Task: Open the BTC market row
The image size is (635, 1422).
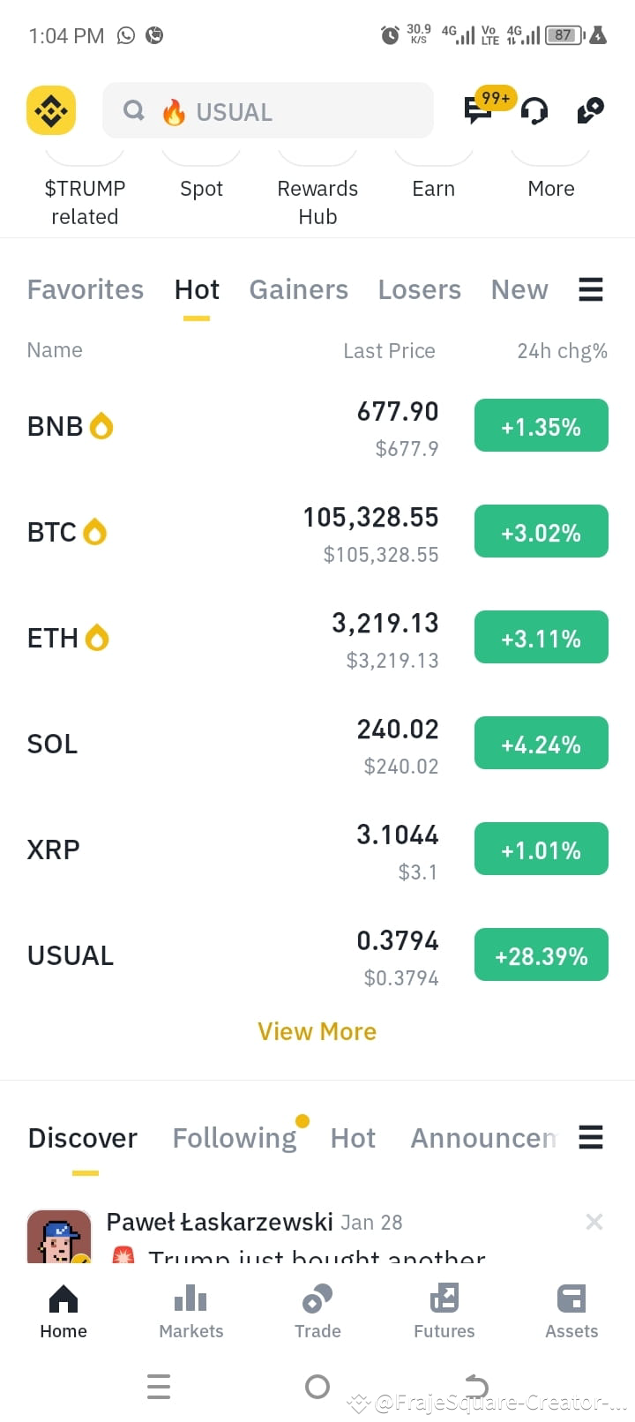Action: pos(317,533)
